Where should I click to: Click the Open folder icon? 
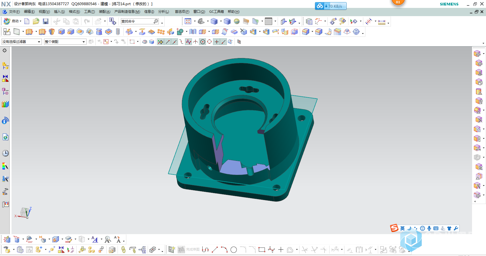(x=36, y=21)
